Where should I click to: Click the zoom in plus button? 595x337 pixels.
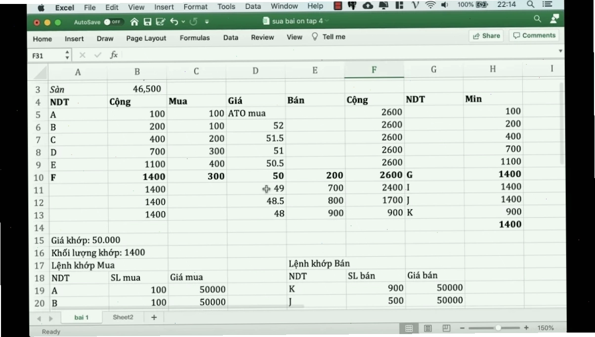coord(526,328)
